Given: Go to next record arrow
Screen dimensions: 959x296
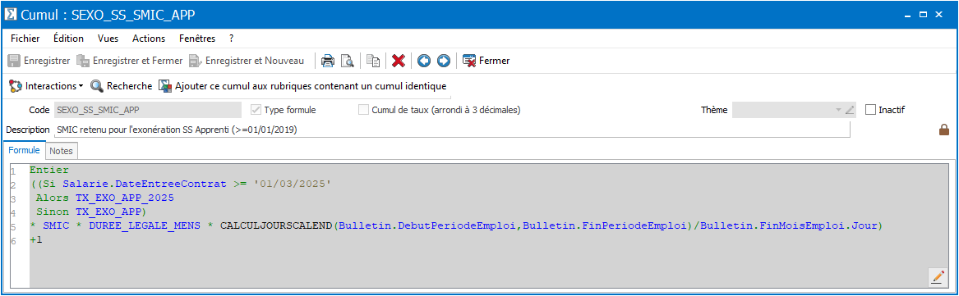Looking at the screenshot, I should click(444, 61).
